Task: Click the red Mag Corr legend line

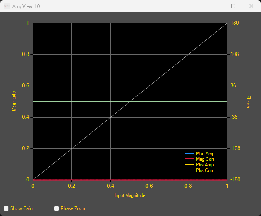Action: [190, 159]
